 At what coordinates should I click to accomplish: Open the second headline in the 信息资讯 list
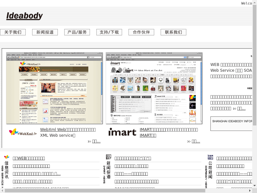[x=31, y=166]
